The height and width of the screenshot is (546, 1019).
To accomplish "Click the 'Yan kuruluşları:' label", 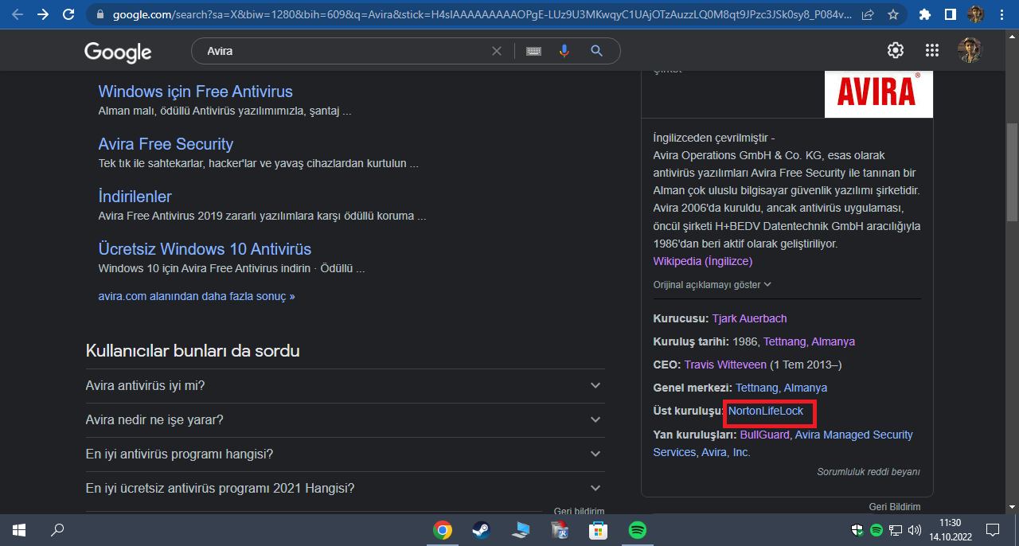I will point(694,435).
